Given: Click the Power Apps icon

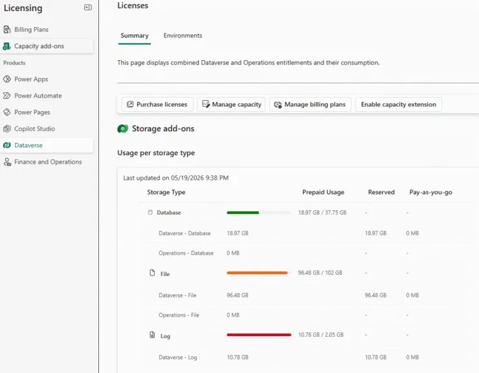Looking at the screenshot, I should (6, 79).
